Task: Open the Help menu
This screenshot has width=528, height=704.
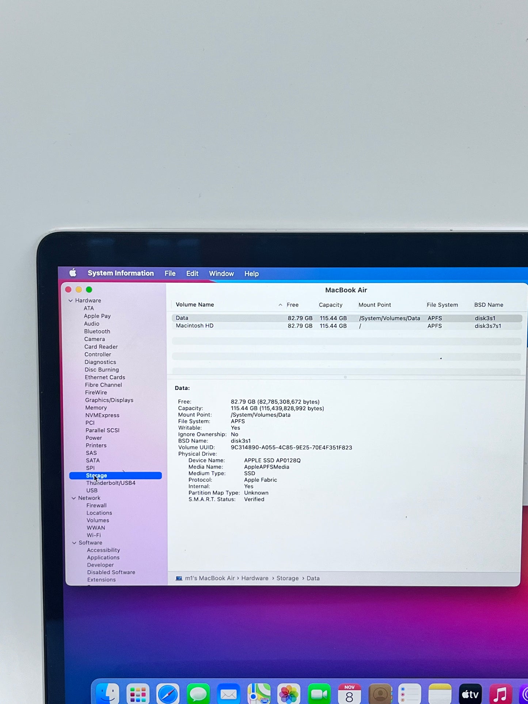Action: 251,274
